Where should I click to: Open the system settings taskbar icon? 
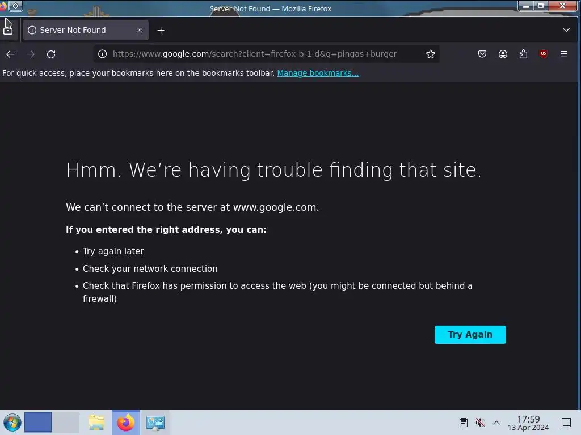155,423
